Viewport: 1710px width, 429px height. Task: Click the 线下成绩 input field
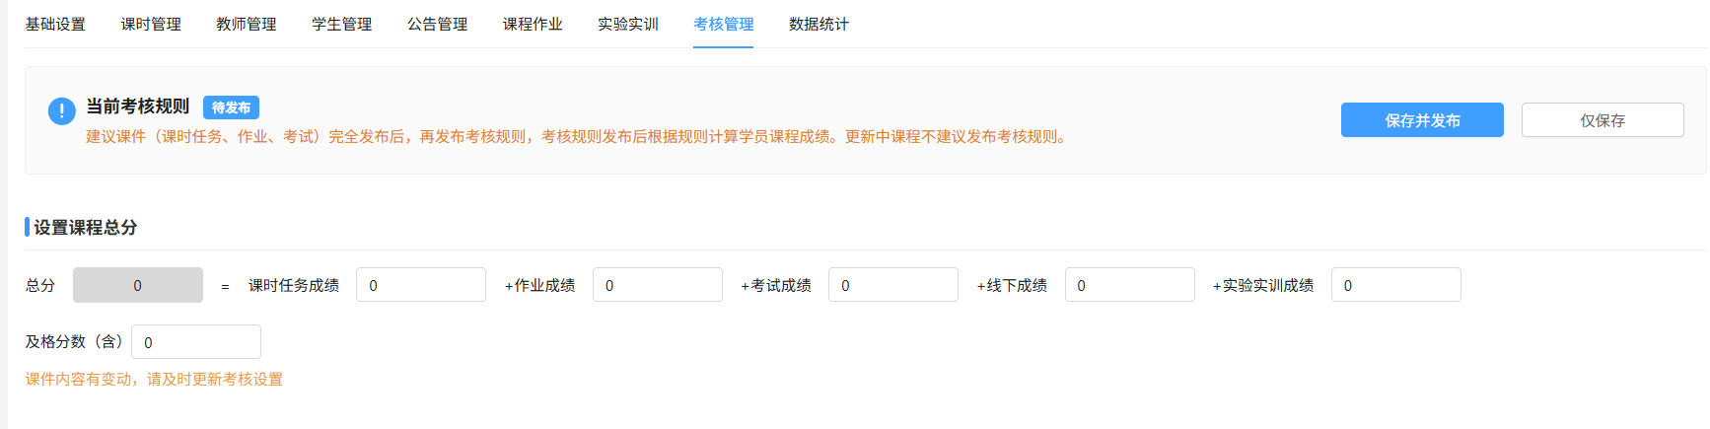click(x=1130, y=285)
